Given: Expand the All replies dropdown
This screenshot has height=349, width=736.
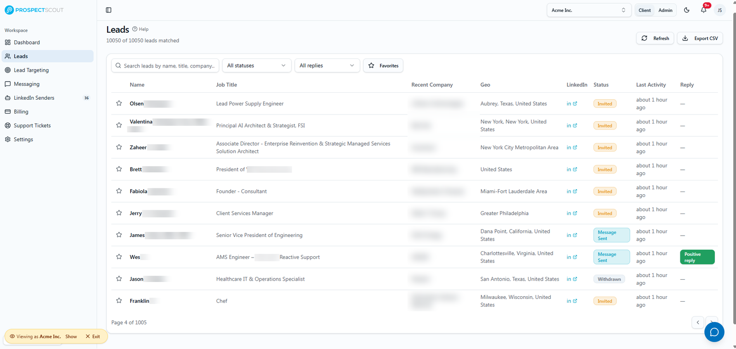Looking at the screenshot, I should point(327,66).
